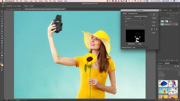Select the Healing Brush tool

click(2, 26)
